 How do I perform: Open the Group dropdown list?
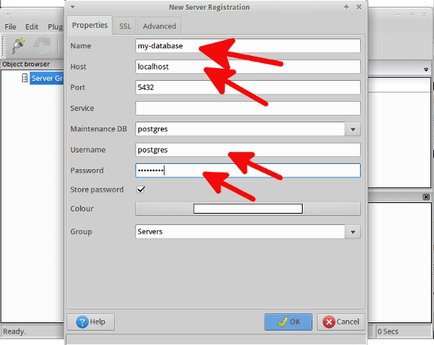[352, 232]
